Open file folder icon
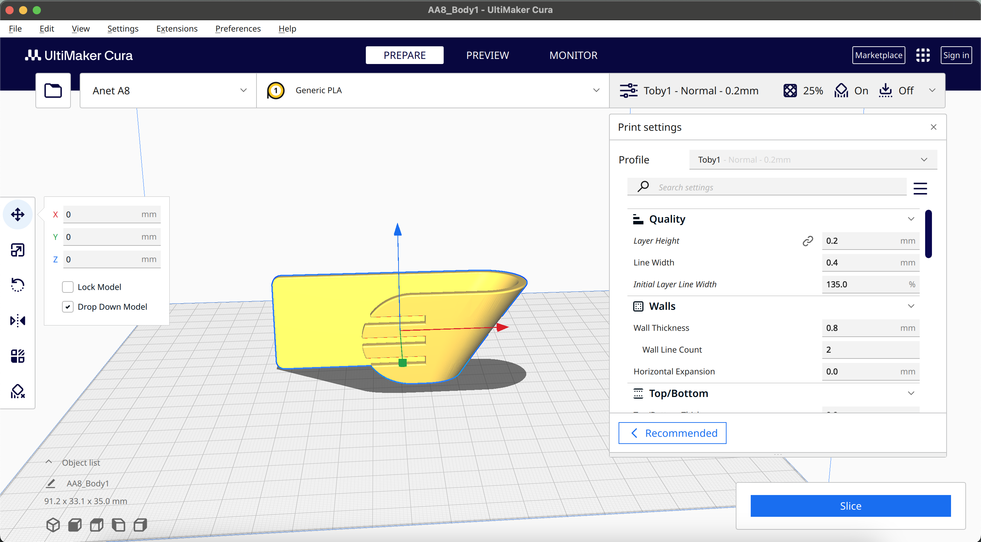Viewport: 981px width, 542px height. click(53, 91)
